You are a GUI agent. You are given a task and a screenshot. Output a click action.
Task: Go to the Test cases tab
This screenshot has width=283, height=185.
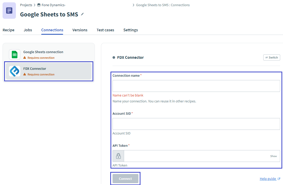coord(105,30)
